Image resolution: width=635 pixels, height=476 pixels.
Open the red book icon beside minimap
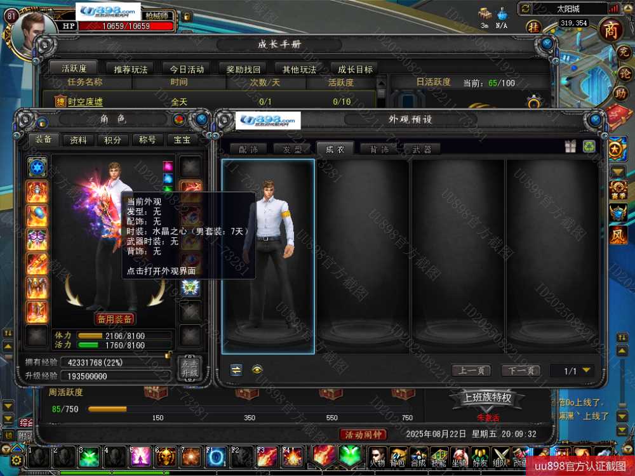pyautogui.click(x=618, y=116)
